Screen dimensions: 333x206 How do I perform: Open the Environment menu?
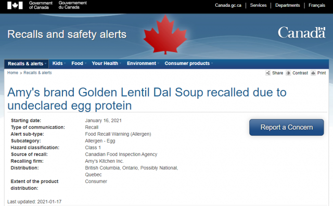143,63
